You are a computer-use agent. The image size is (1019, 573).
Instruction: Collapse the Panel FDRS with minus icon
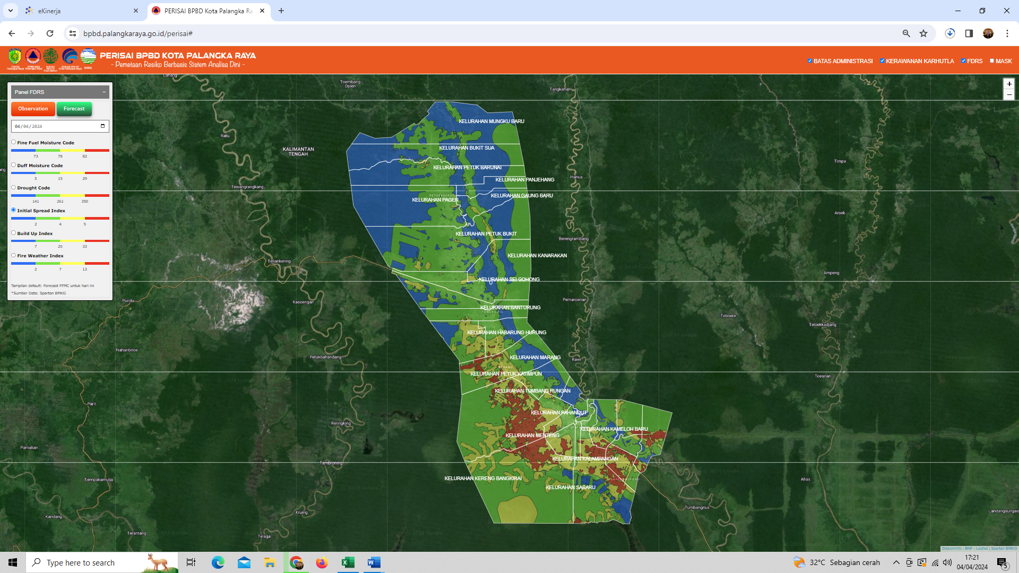[x=104, y=92]
